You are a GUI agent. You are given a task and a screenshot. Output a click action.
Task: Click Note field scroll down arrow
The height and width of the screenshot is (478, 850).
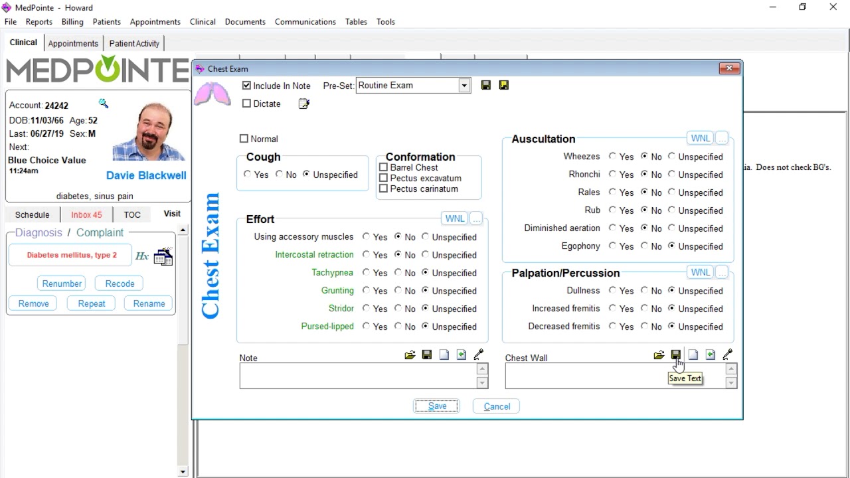click(482, 382)
